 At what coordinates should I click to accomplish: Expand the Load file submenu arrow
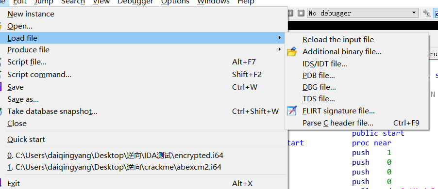click(x=279, y=38)
